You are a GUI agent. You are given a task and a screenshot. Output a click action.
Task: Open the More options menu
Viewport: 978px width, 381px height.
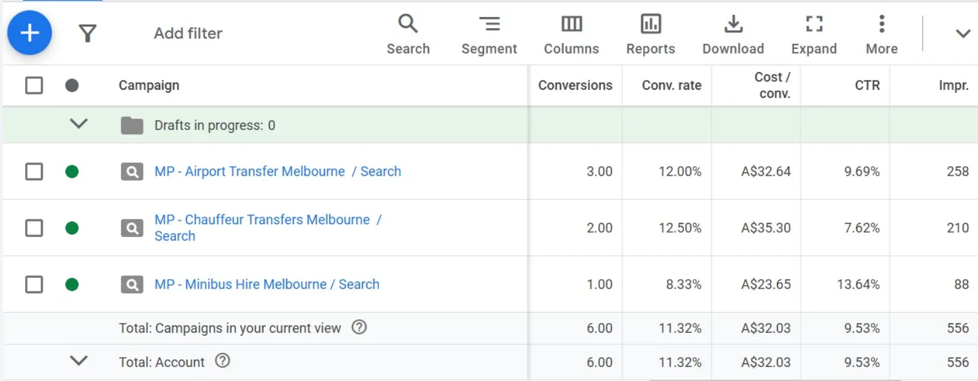pos(881,35)
